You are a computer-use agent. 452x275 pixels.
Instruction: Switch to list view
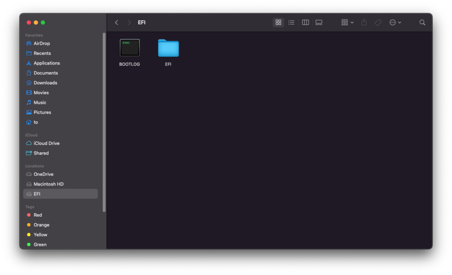coord(291,22)
